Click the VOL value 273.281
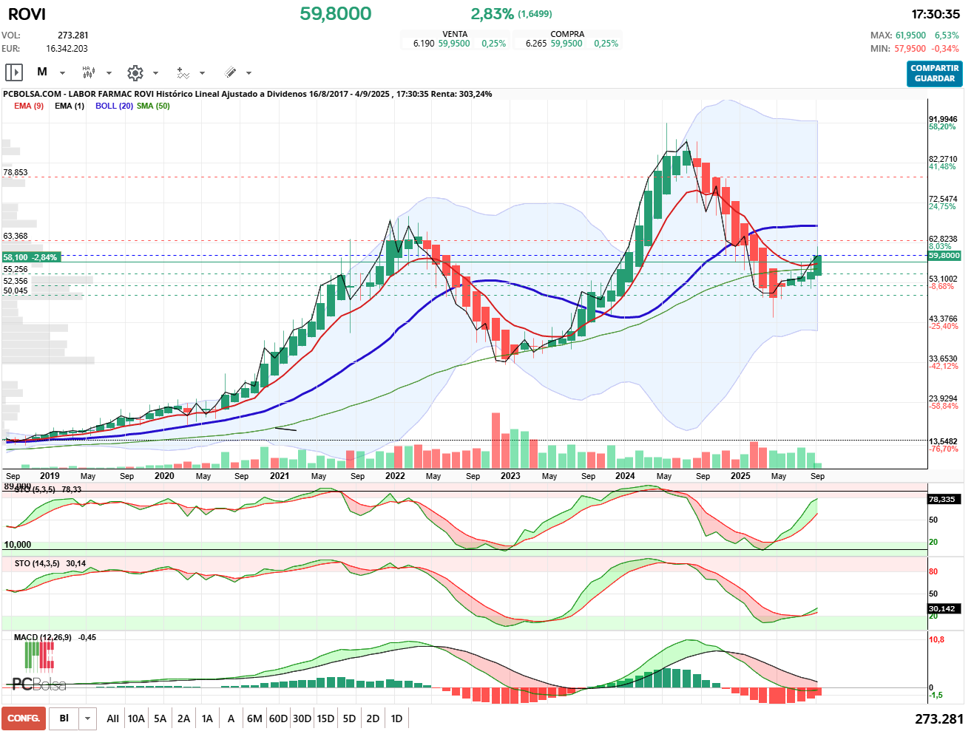This screenshot has height=734, width=974. [x=73, y=35]
